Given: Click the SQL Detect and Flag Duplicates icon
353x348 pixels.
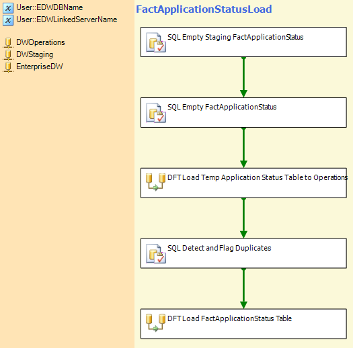Looking at the screenshot, I should 156,253.
